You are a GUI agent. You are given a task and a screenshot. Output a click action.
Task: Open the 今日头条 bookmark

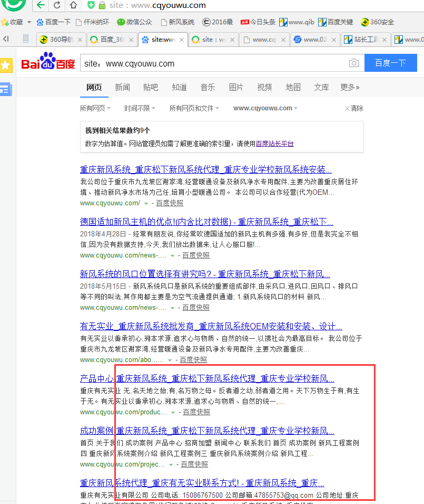tap(258, 22)
